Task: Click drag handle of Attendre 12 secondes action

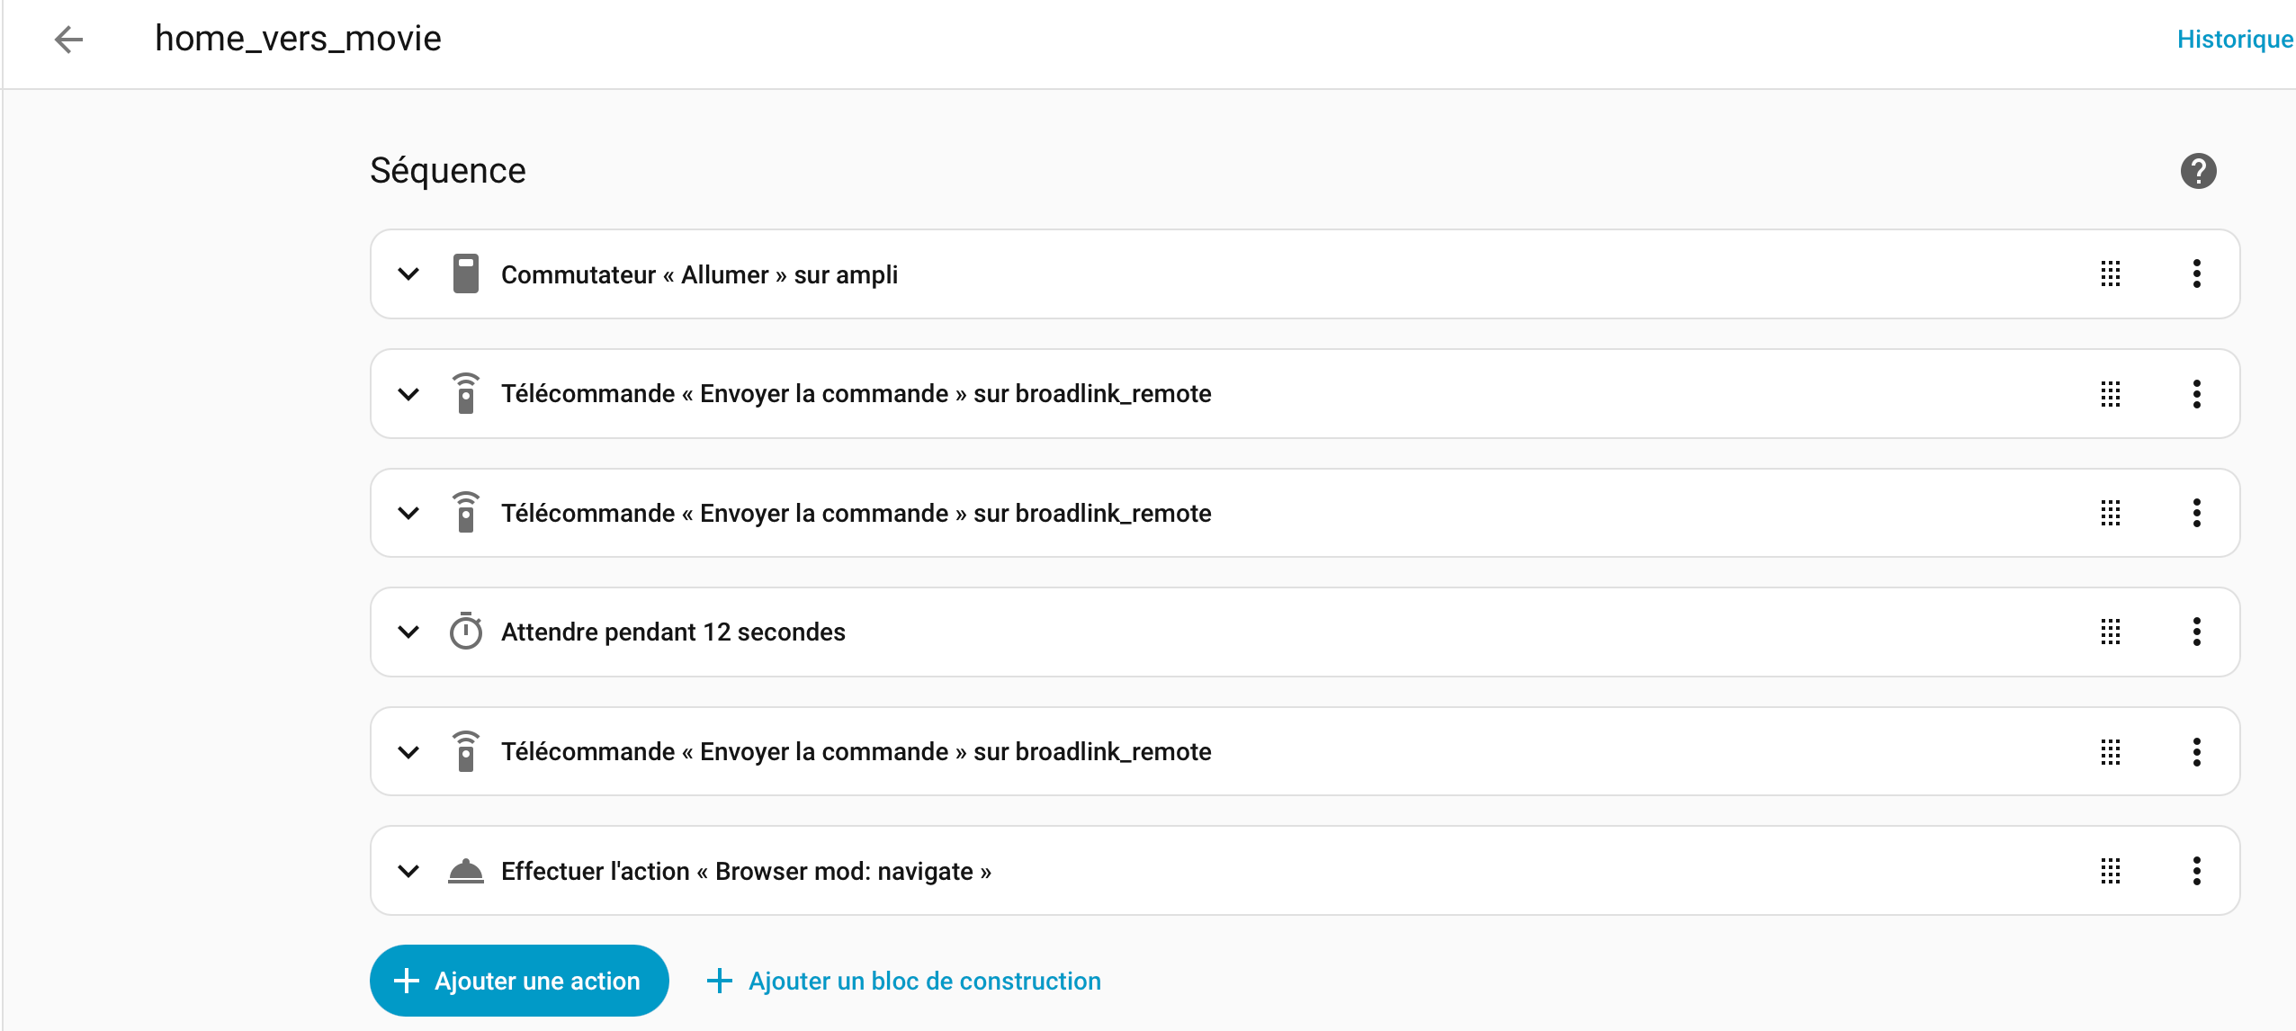Action: (2111, 632)
